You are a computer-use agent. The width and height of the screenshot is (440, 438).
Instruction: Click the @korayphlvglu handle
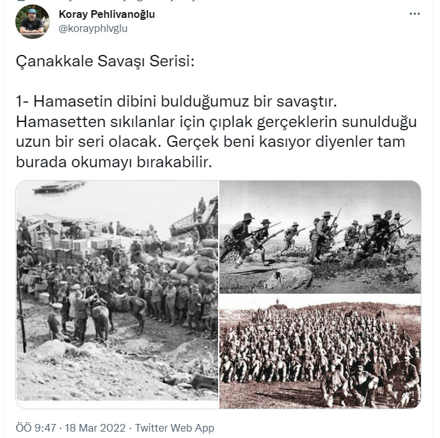[93, 28]
